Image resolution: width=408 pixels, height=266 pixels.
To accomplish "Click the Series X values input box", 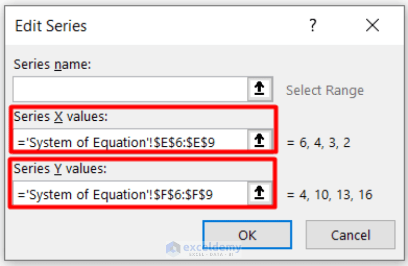I will (130, 141).
